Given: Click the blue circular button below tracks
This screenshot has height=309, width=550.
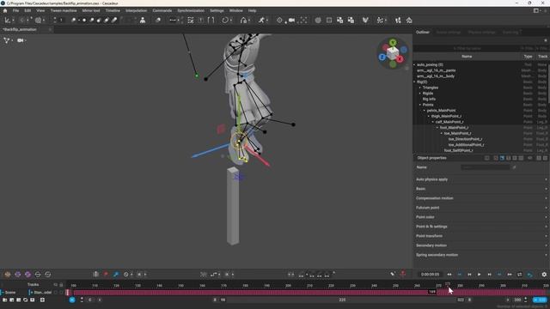Looking at the screenshot, I should 72,300.
